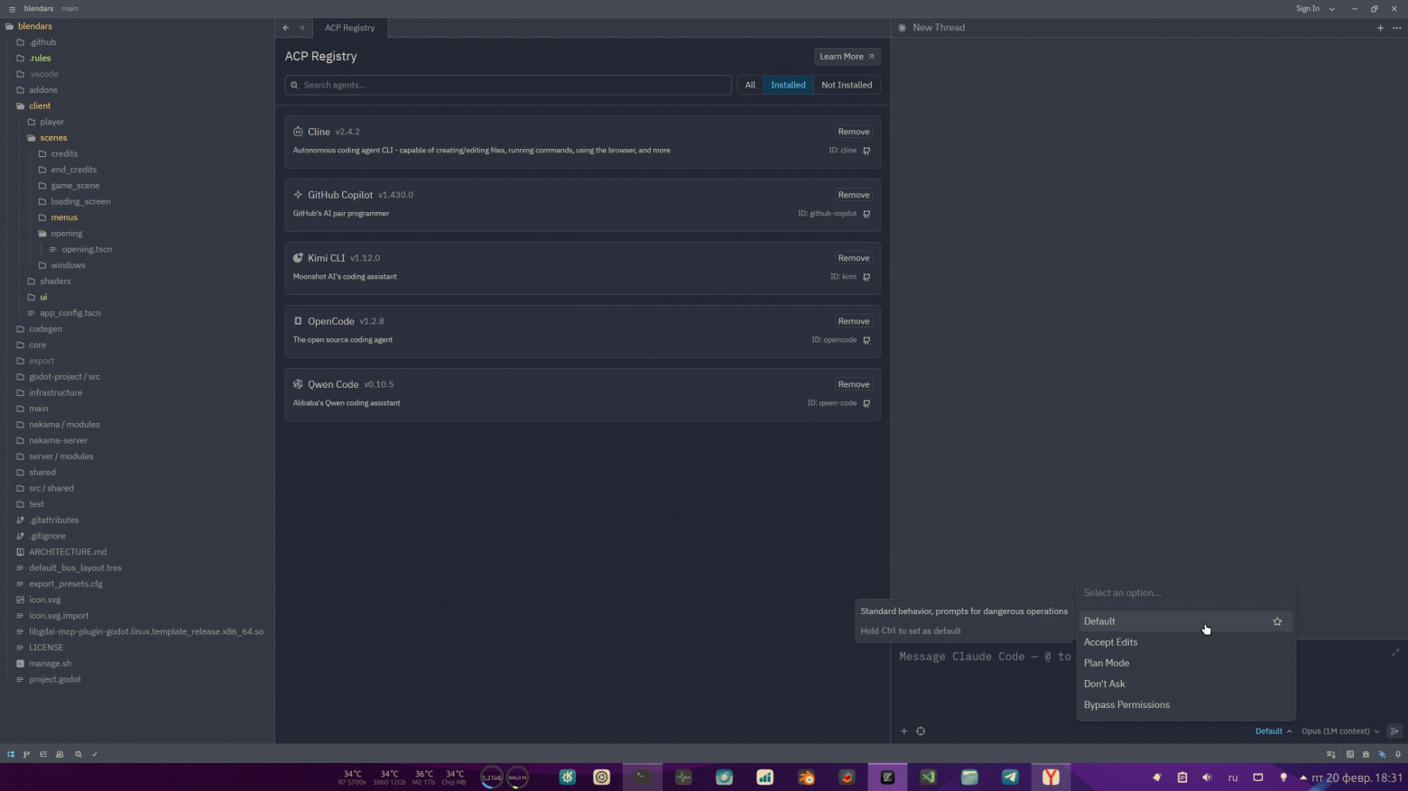Open the Outline panel icon
This screenshot has width=1408, height=791.
[43, 754]
